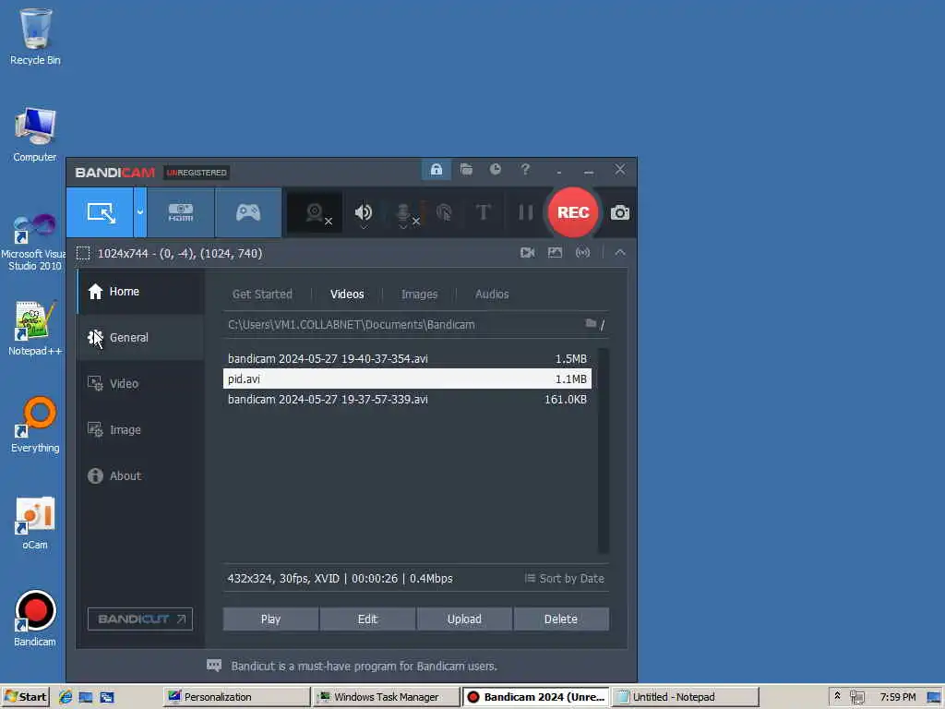
Task: Open the General settings section
Action: [141, 338]
